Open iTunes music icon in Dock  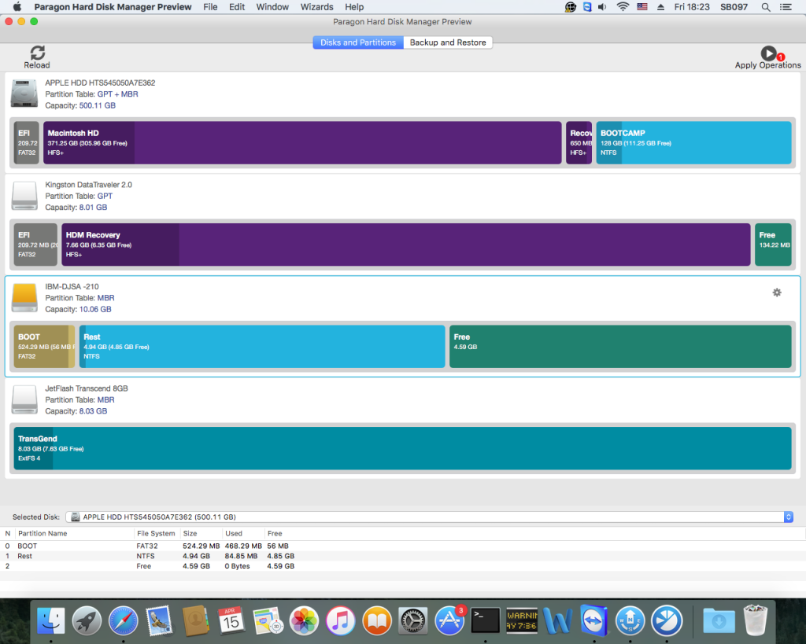pyautogui.click(x=340, y=620)
